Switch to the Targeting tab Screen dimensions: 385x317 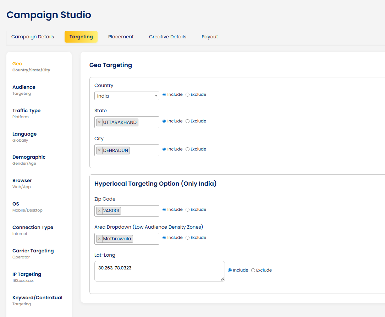coord(81,37)
